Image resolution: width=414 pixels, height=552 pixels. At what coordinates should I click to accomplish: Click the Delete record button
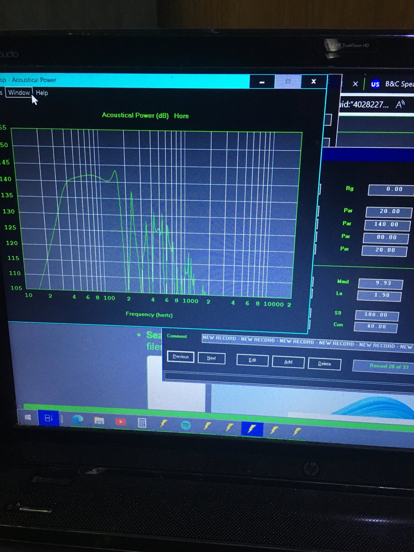tap(325, 364)
